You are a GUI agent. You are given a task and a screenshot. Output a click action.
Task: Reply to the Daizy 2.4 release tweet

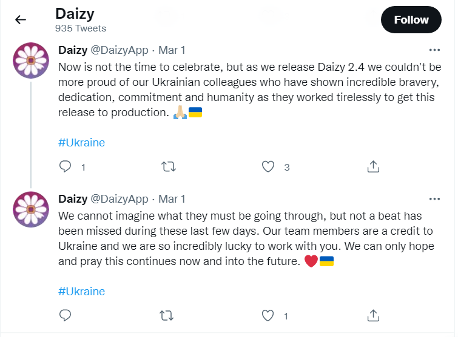pos(66,166)
